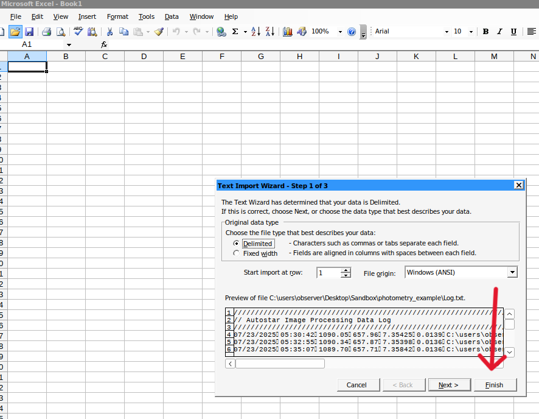Click the preview horizontal scrollbar thumb
Image resolution: width=539 pixels, height=419 pixels.
[x=280, y=364]
